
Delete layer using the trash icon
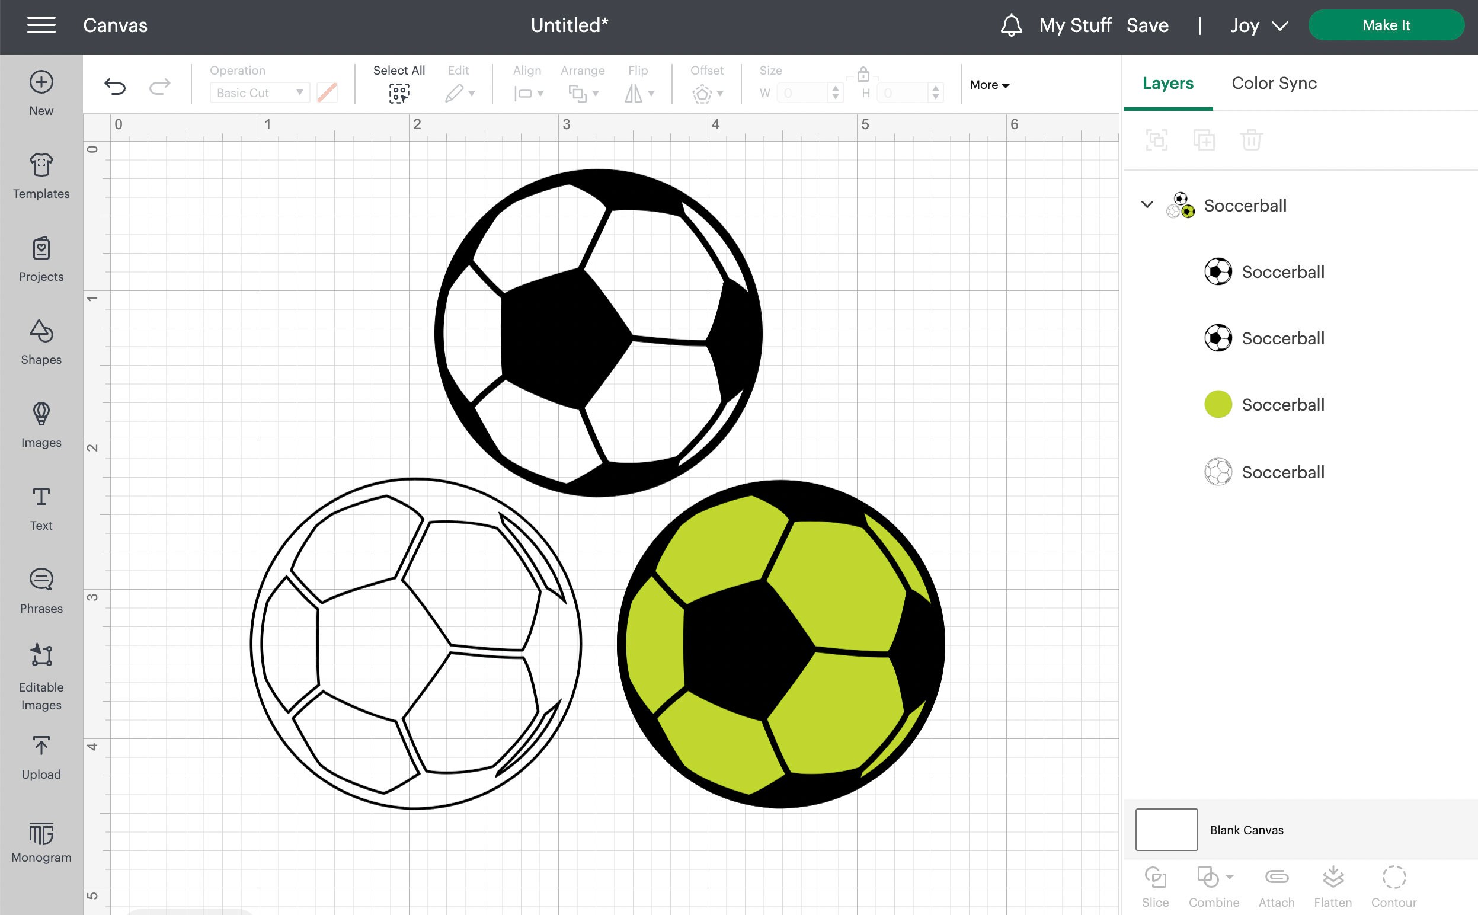[1252, 140]
